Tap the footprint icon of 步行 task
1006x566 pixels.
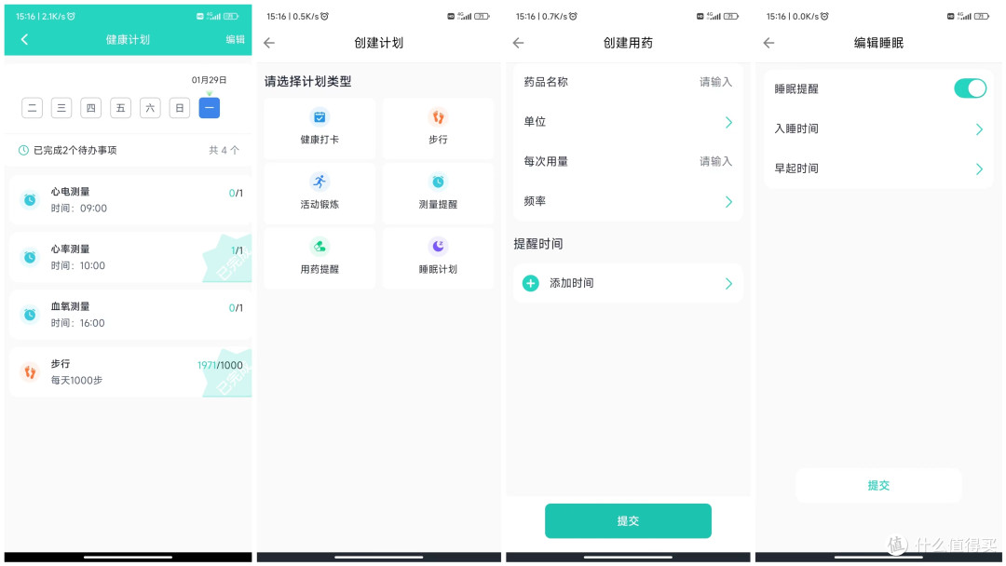(x=30, y=371)
